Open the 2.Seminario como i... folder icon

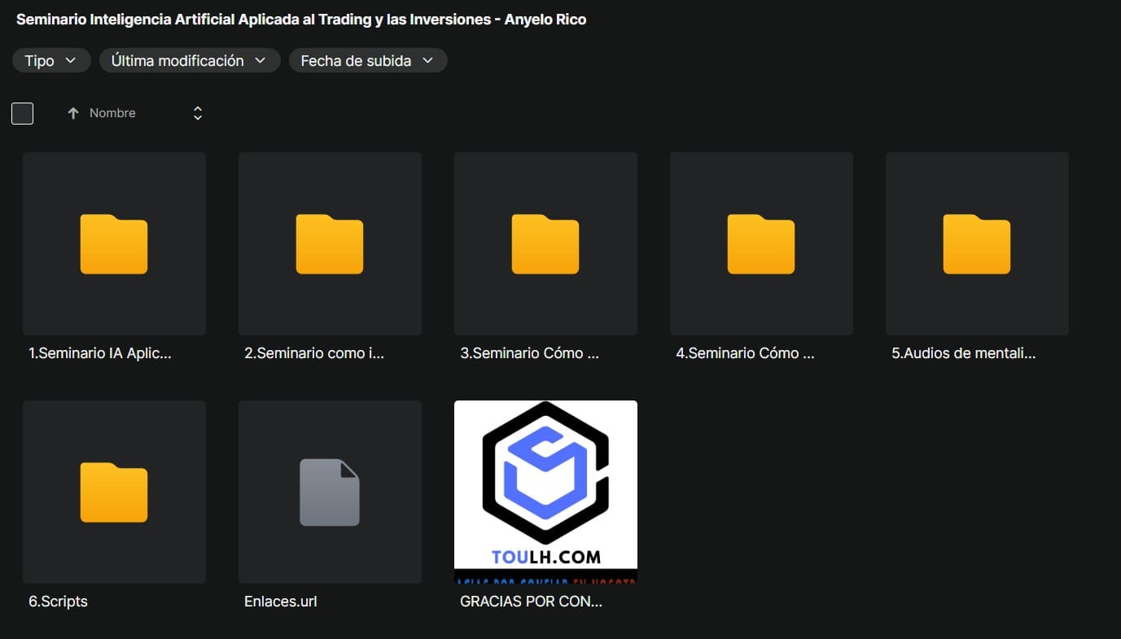click(330, 244)
